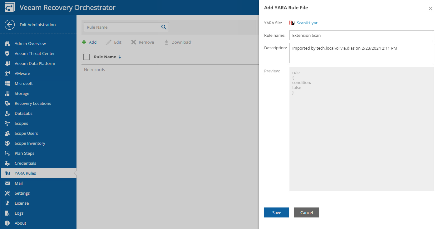
Task: Close the Add YARA Rule File panel
Action: coord(431,8)
